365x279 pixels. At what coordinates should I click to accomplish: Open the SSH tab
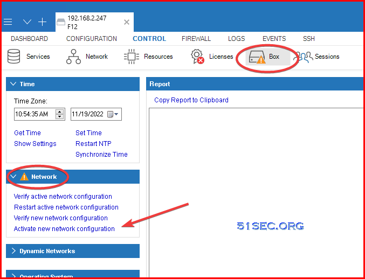[309, 39]
